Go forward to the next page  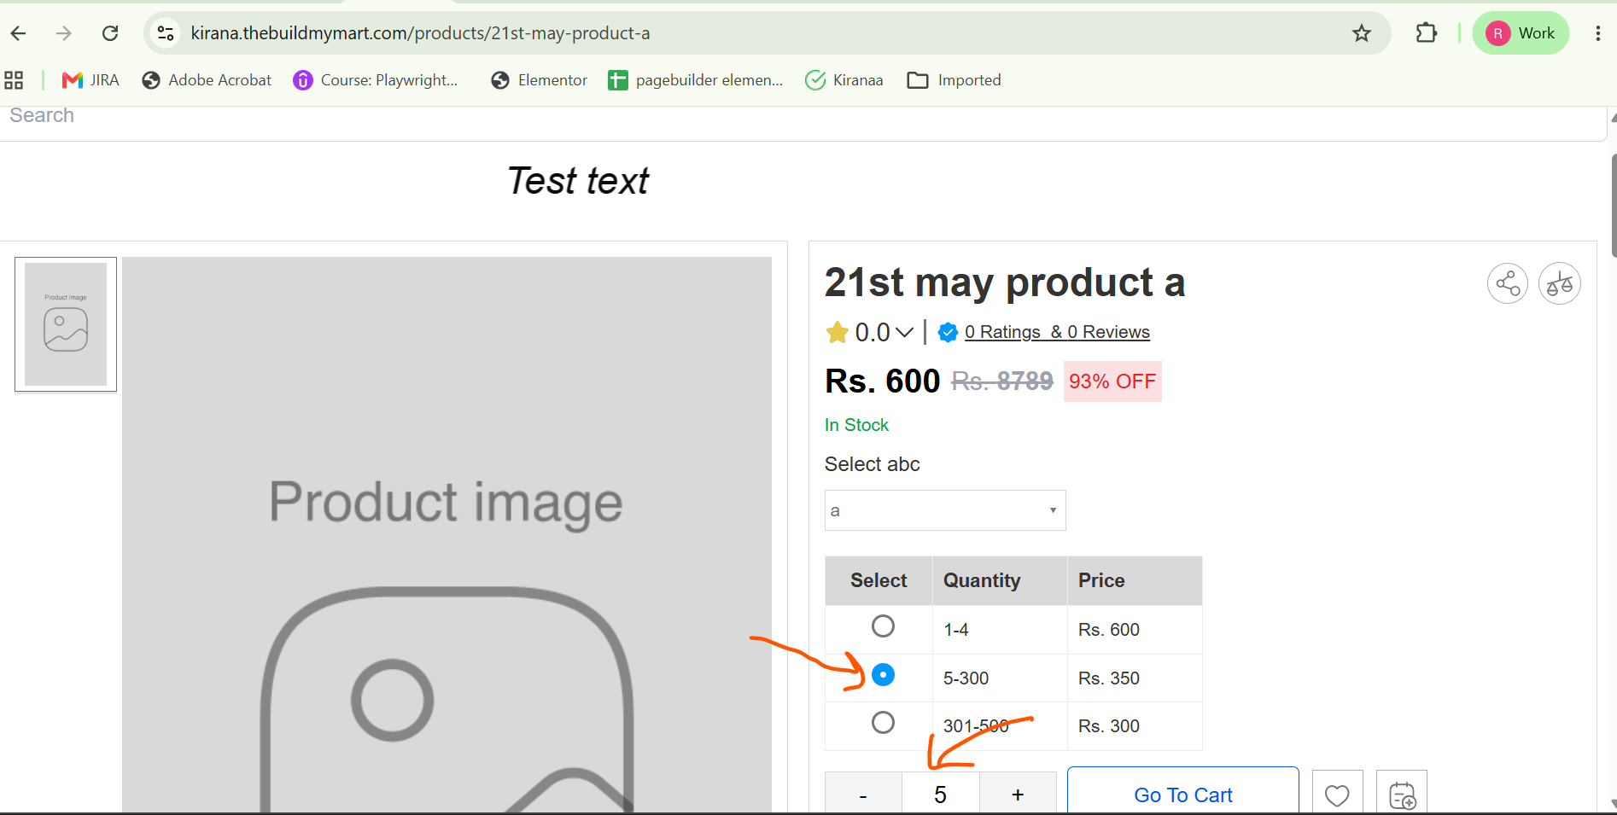point(64,33)
